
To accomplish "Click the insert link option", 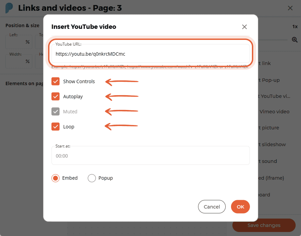I will click(265, 63).
